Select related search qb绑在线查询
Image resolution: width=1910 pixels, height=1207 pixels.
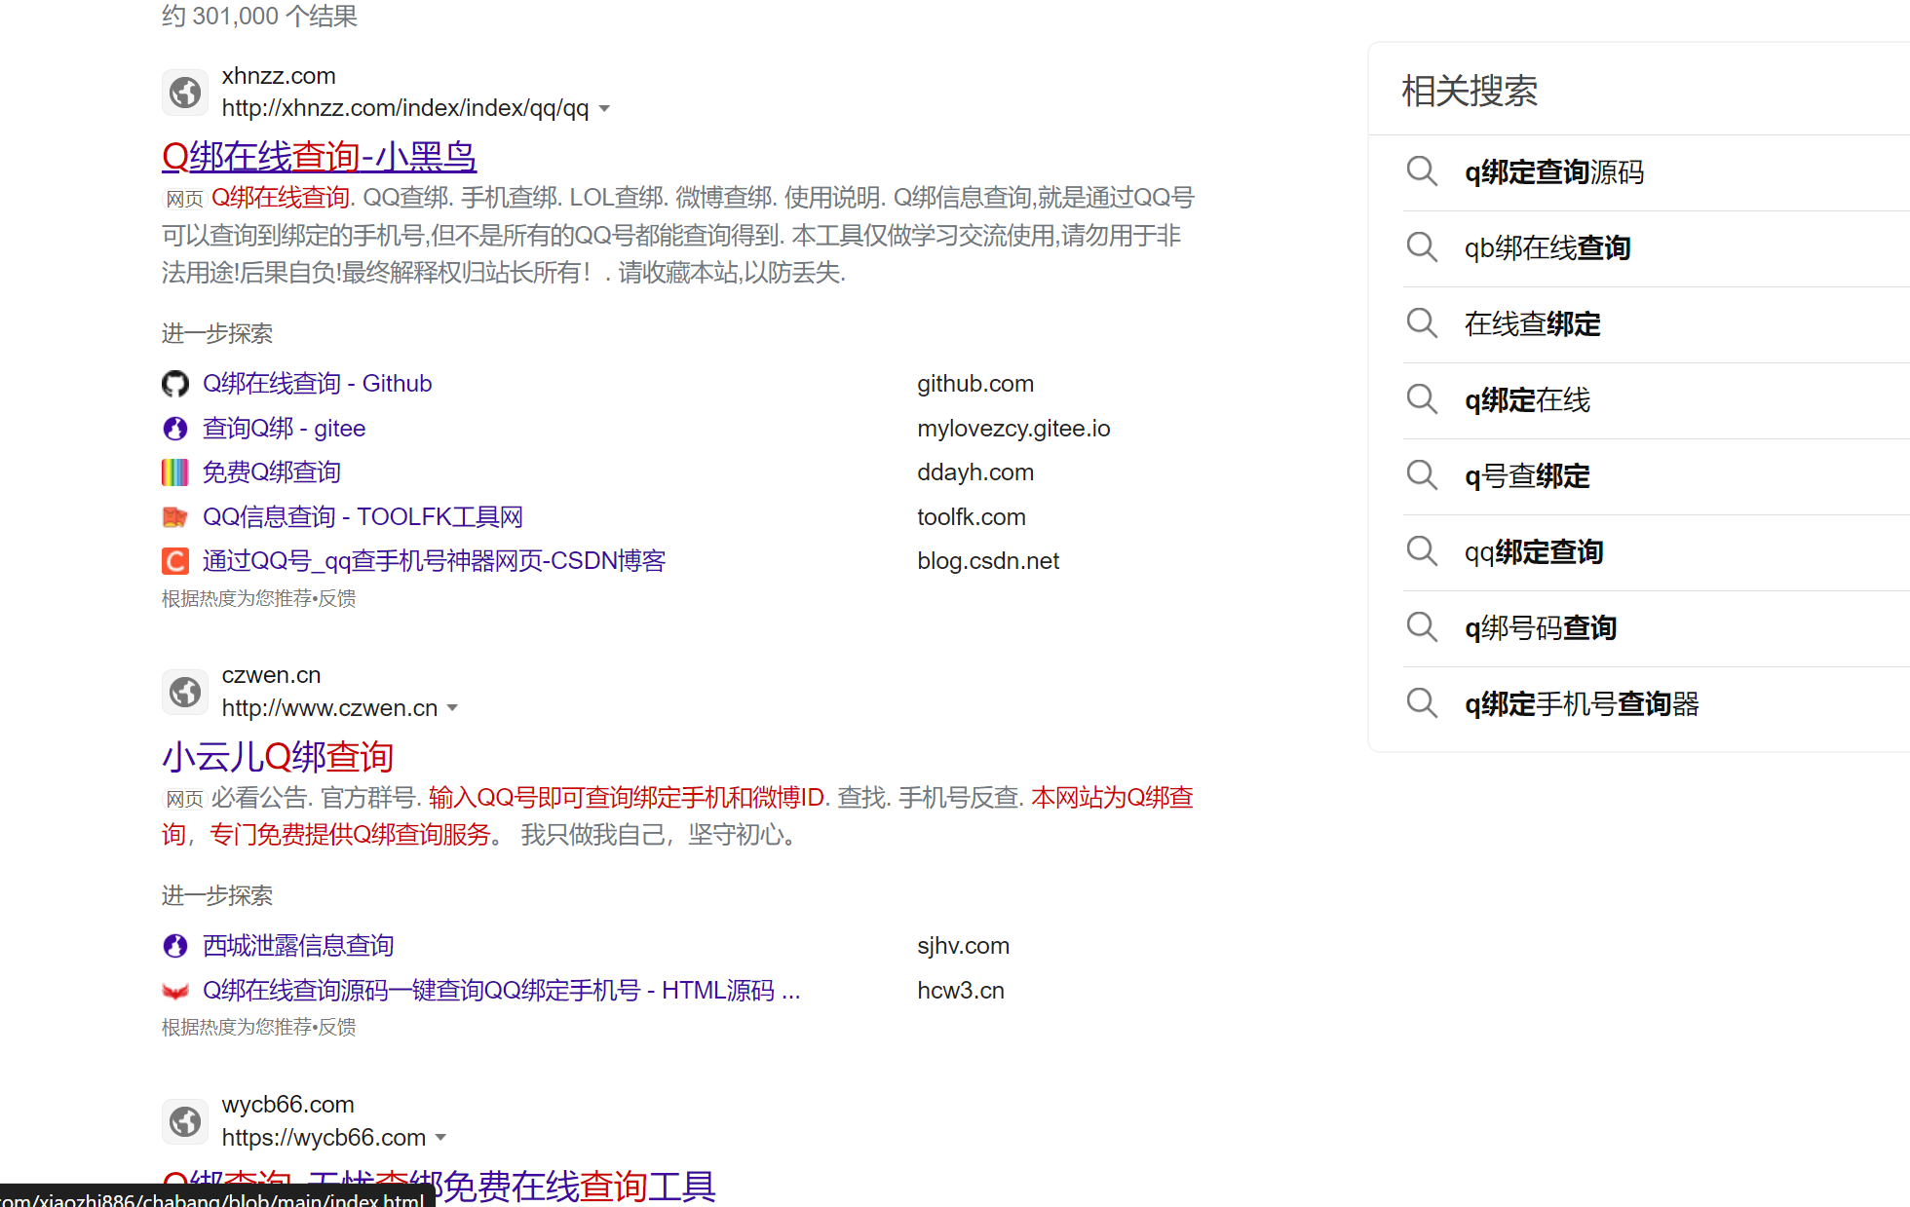(x=1547, y=248)
